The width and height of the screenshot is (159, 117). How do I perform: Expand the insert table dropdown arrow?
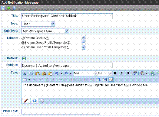pyautogui.click(x=29, y=80)
